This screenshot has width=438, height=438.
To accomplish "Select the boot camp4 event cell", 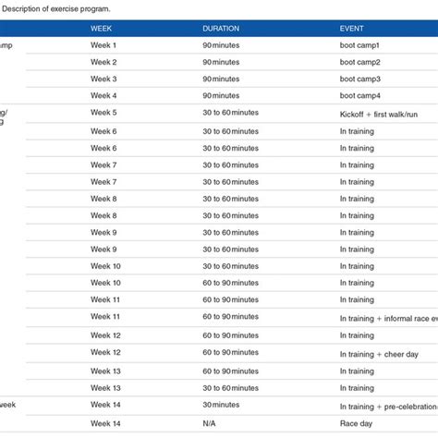I will (359, 96).
